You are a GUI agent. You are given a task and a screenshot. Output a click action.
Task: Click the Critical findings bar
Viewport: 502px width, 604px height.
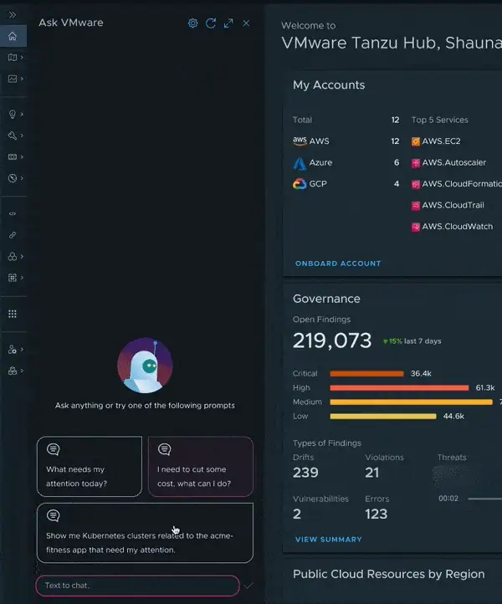tap(366, 374)
